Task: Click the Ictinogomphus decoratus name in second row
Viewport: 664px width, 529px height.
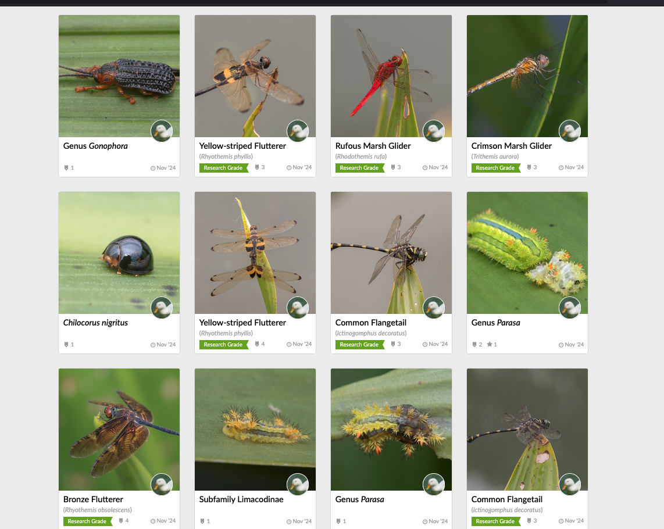Action: pos(371,333)
